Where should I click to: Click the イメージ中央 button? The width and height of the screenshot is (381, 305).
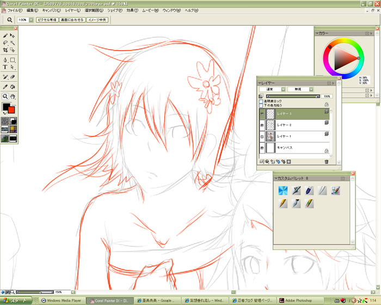(97, 20)
